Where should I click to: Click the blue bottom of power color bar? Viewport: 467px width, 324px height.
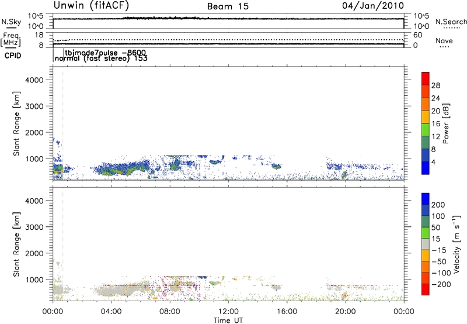[x=426, y=168]
